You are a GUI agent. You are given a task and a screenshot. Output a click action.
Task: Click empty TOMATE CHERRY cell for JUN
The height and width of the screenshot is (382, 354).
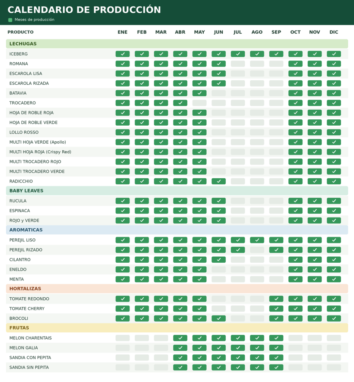pyautogui.click(x=219, y=309)
